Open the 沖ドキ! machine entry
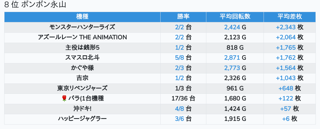 click(82, 109)
